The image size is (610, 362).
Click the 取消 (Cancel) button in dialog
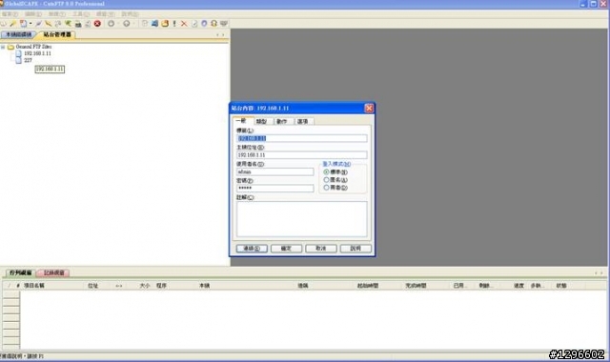[x=321, y=249]
